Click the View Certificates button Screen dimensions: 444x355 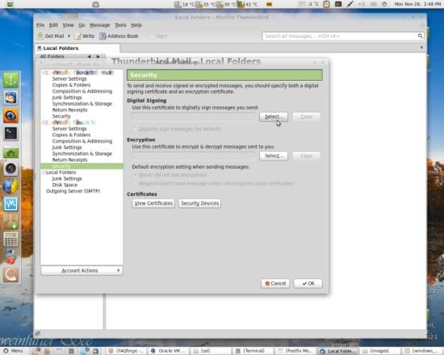(x=153, y=203)
